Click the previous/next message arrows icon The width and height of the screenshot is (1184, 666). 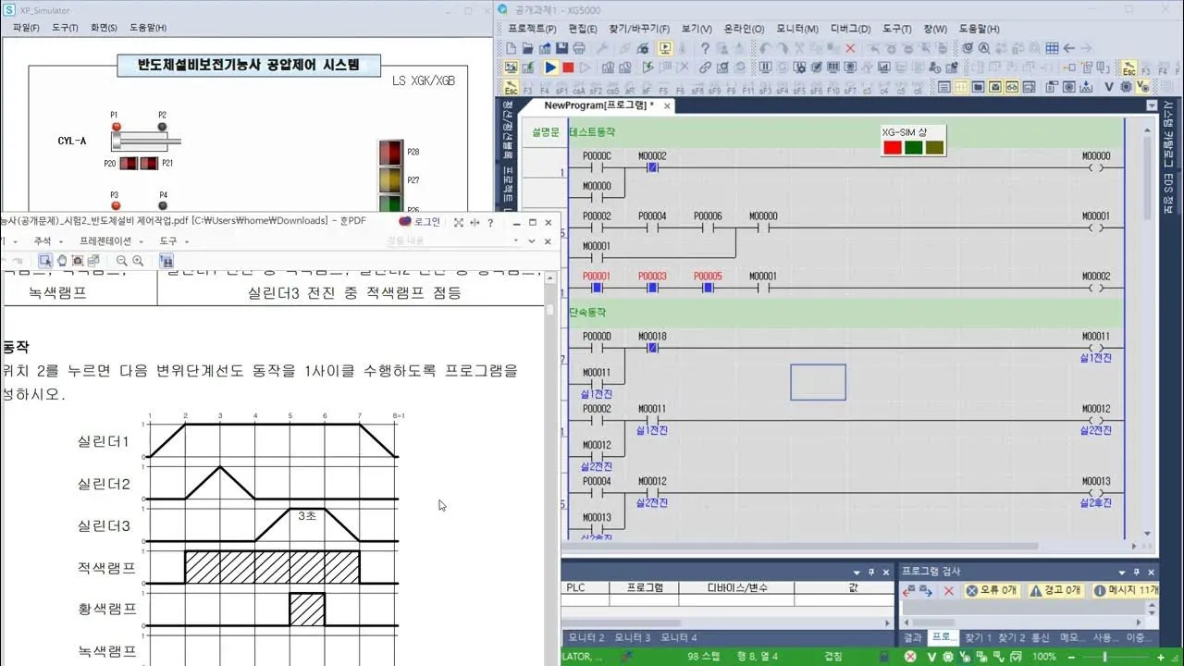[x=916, y=590]
